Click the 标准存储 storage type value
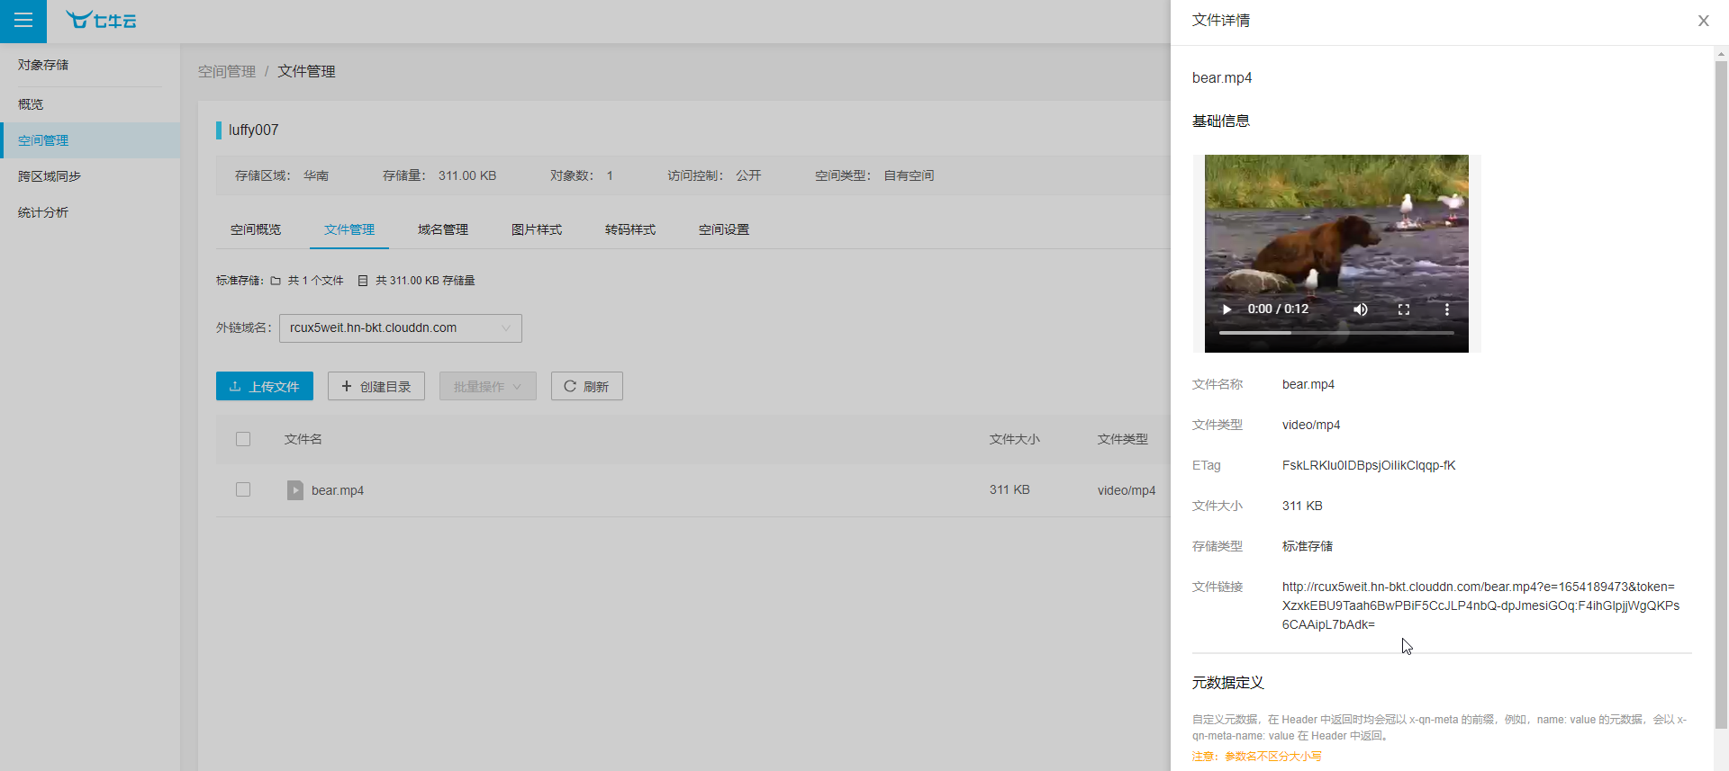Image resolution: width=1729 pixels, height=771 pixels. (x=1308, y=546)
